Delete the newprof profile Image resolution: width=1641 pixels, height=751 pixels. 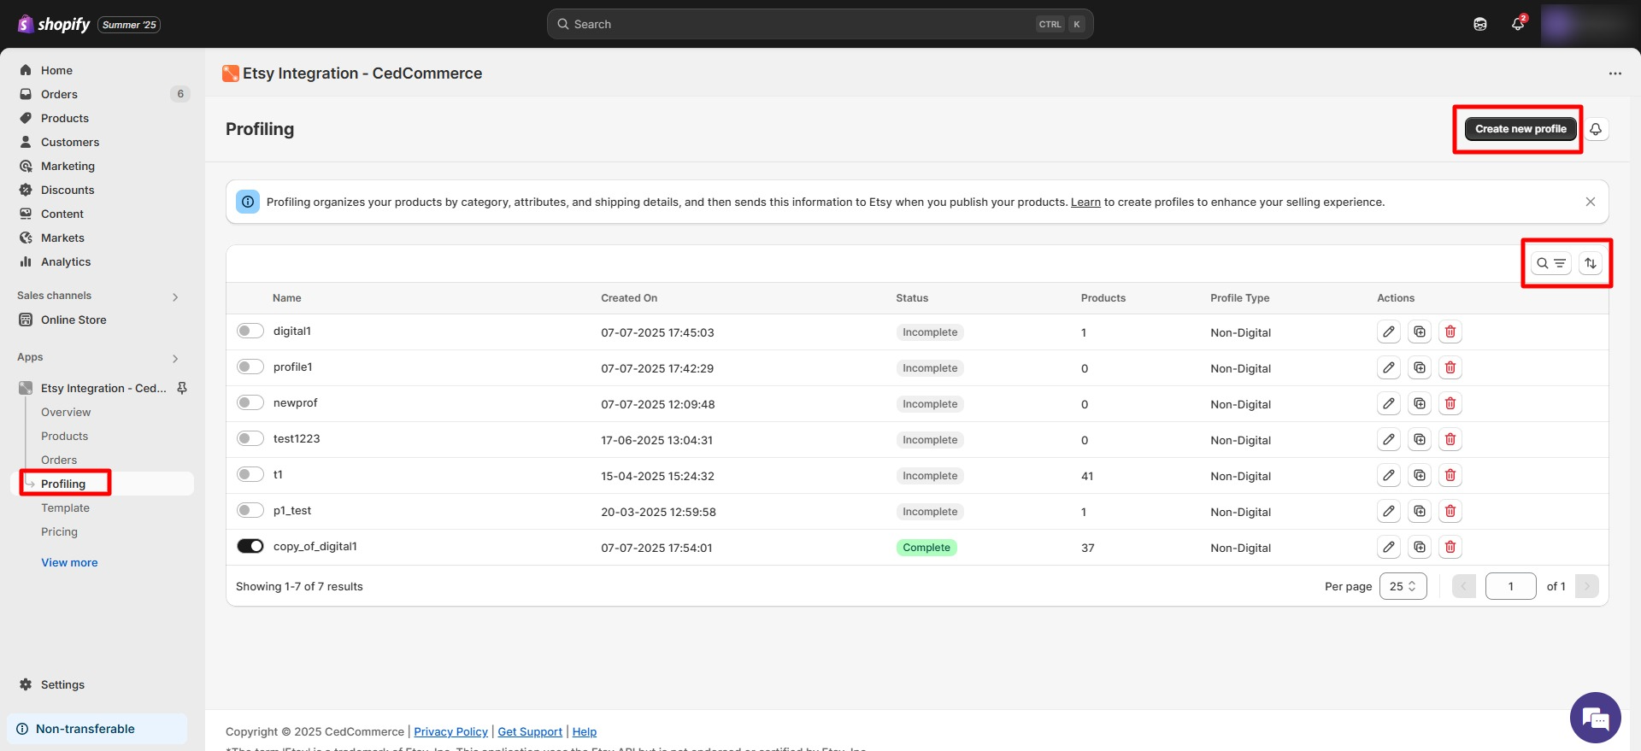point(1450,403)
